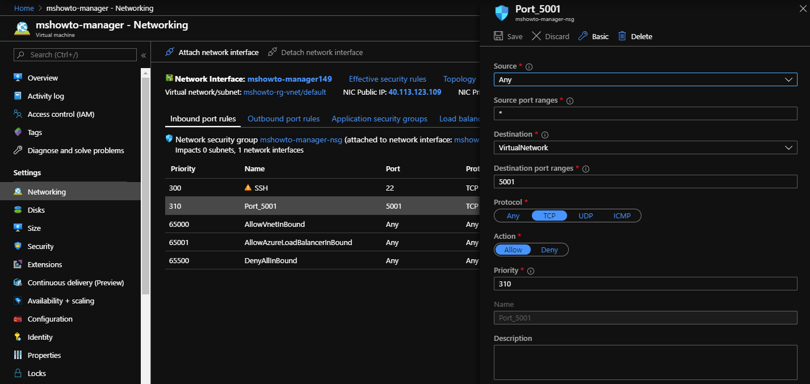Open mshowto-rg-vnet/default subnet link
The image size is (810, 384).
click(285, 92)
